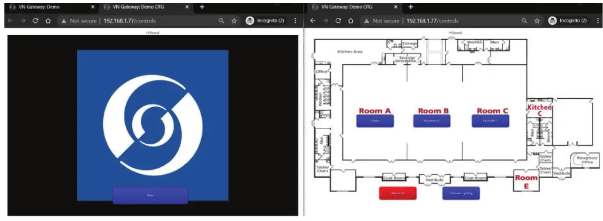Open the right window's three-dot browser menu
Screen dimensions: 603x221
click(598, 21)
